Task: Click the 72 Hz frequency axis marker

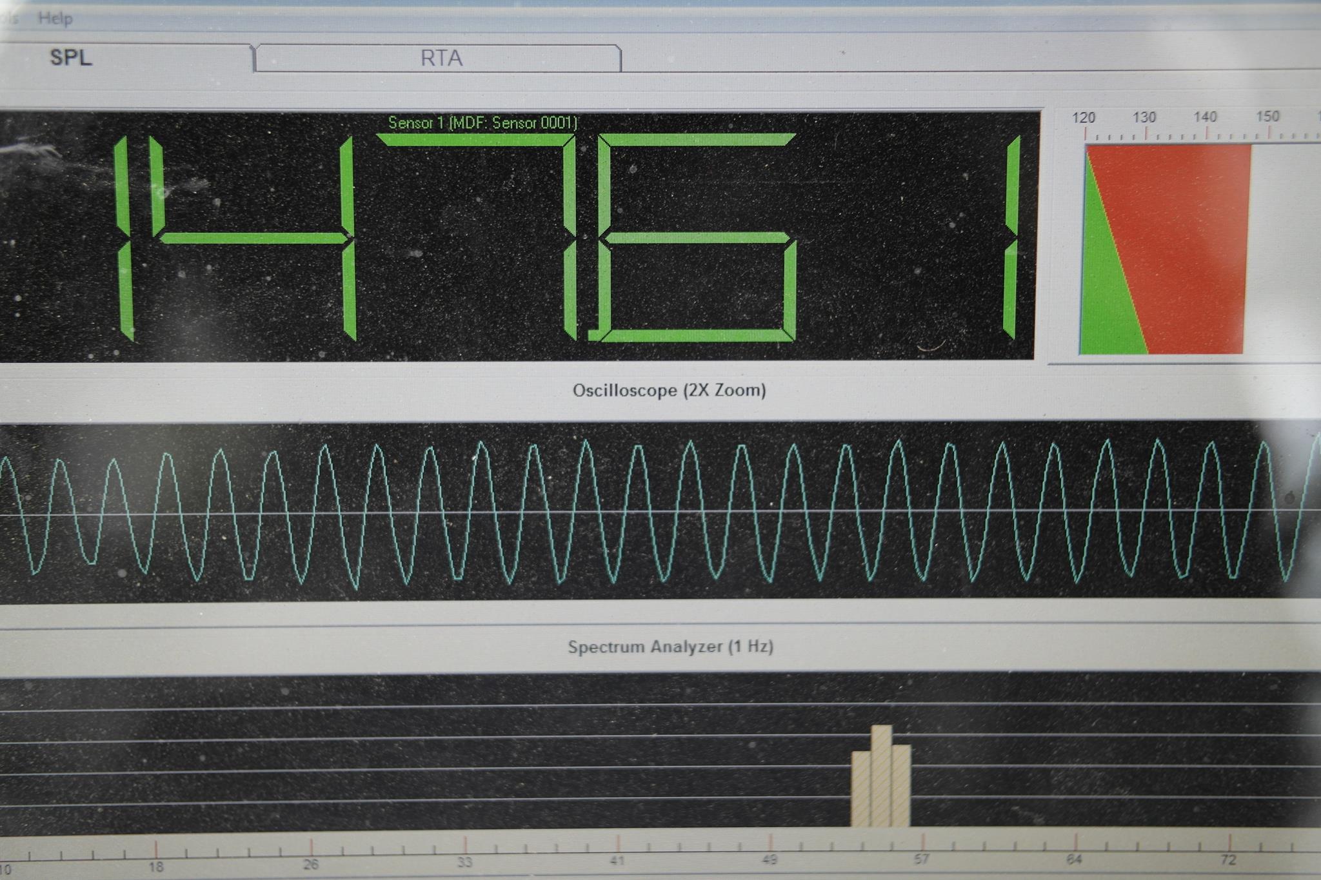Action: 1228,859
